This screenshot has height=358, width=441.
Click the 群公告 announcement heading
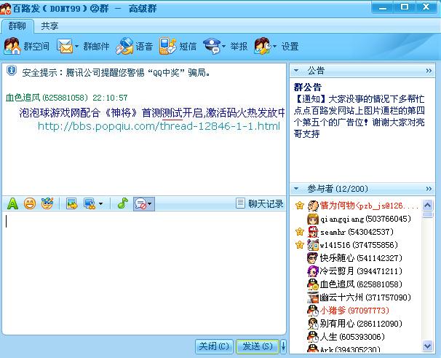tap(307, 87)
